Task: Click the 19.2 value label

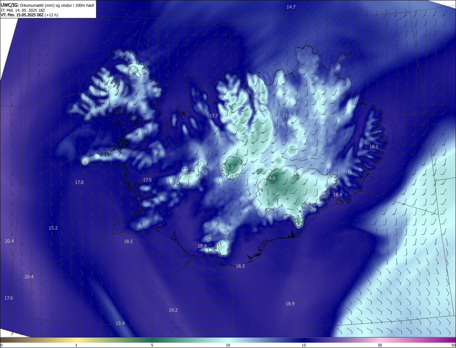Action: coord(173,310)
